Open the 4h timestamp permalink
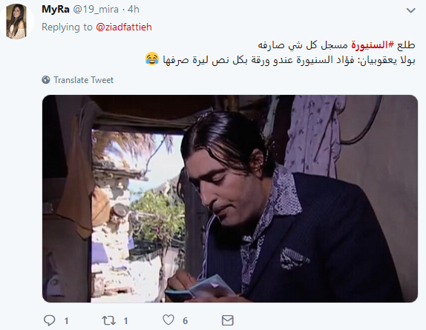Image resolution: width=426 pixels, height=330 pixels. (134, 9)
